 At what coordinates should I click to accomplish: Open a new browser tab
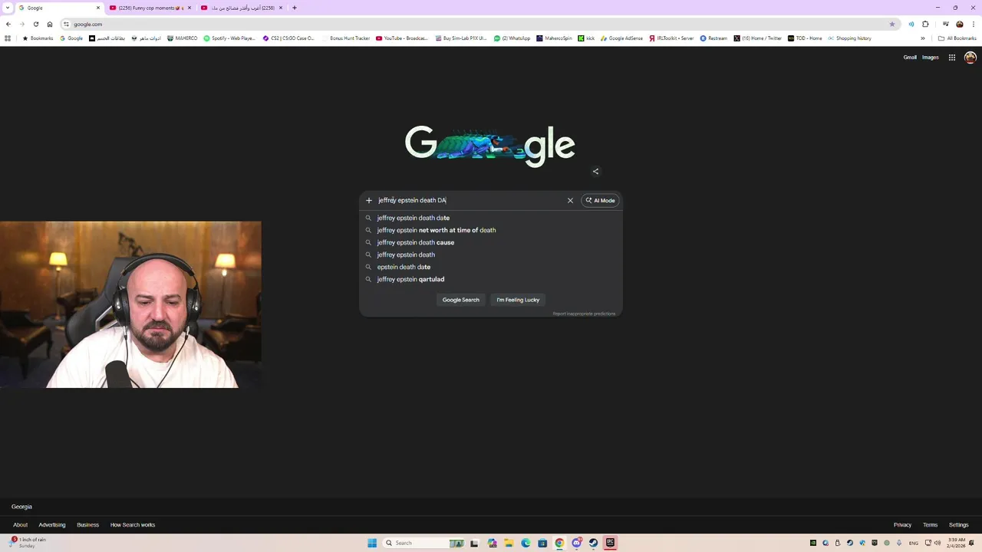pyautogui.click(x=295, y=8)
